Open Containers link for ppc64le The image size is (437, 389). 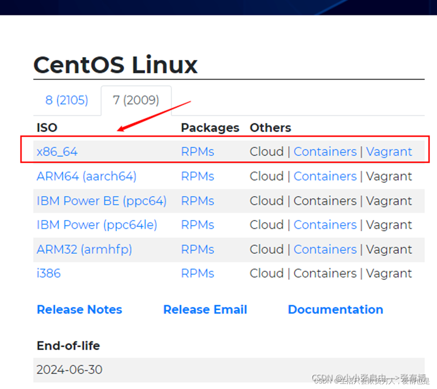(x=325, y=225)
